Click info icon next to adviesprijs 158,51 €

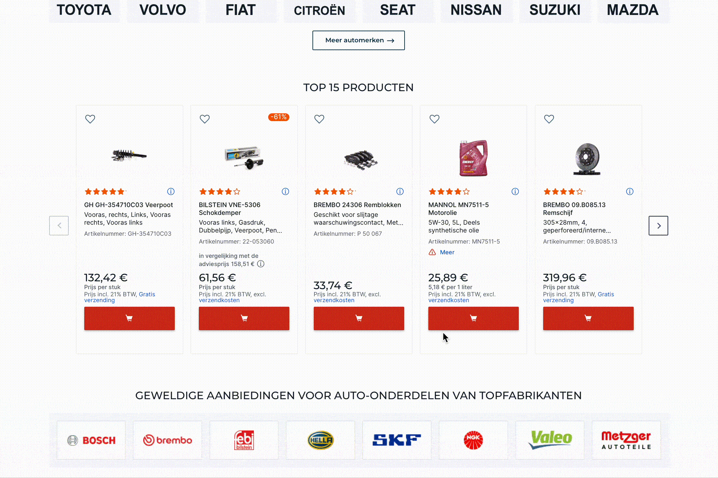pos(261,264)
